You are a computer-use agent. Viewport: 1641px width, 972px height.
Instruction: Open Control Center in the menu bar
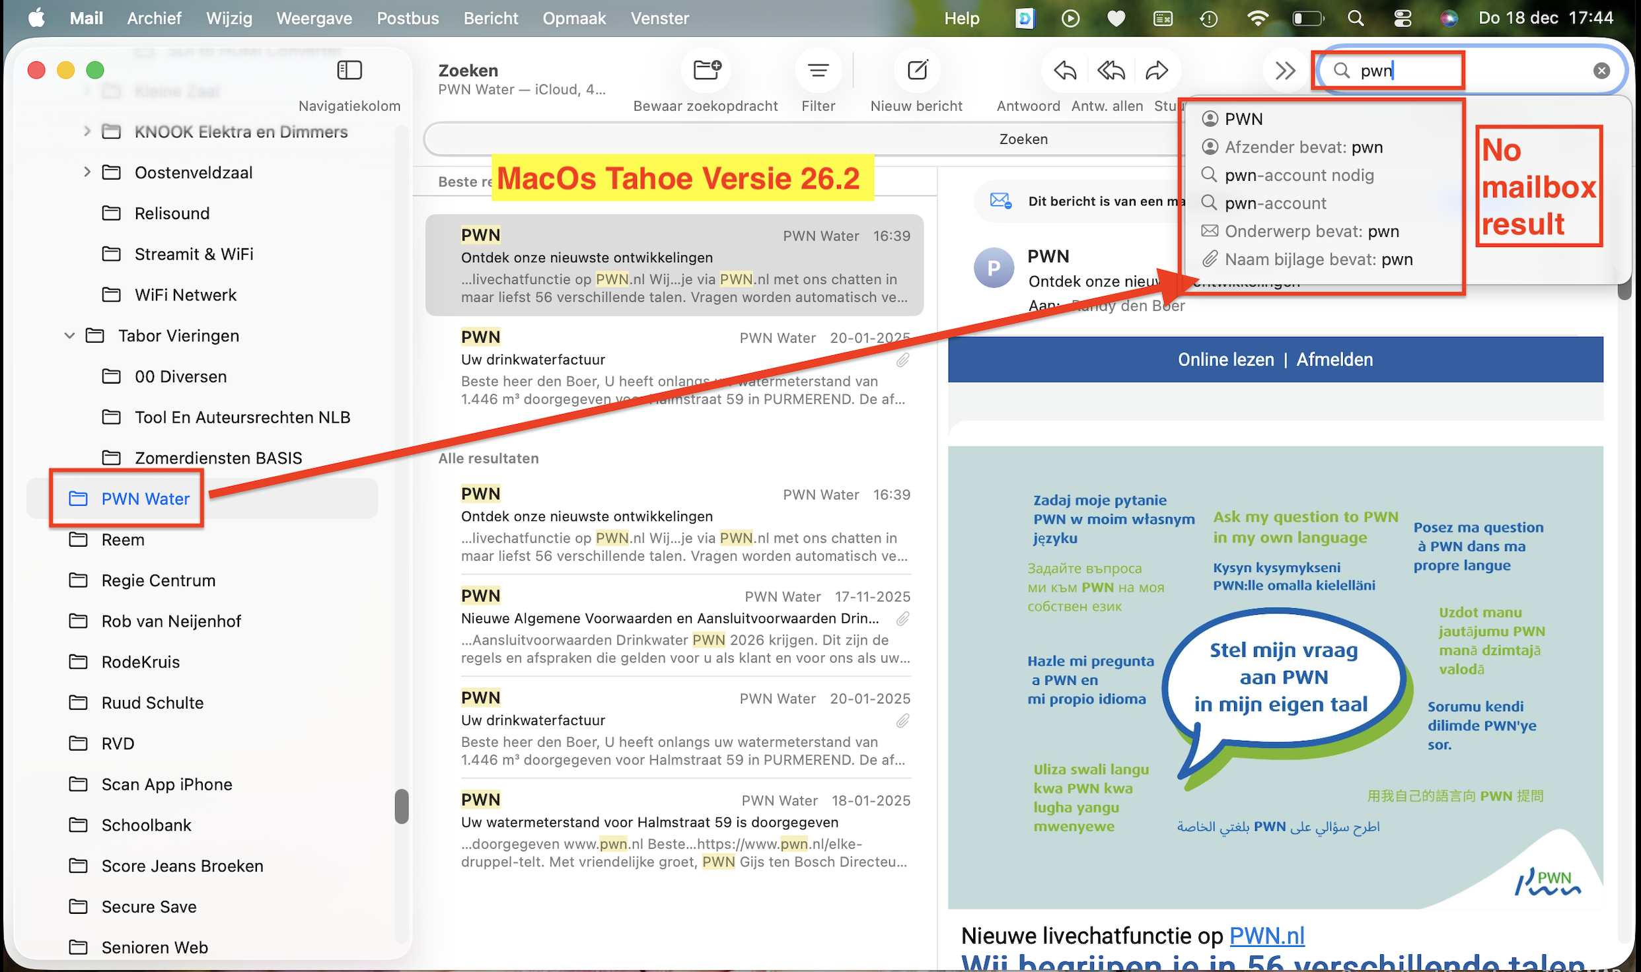pos(1402,18)
